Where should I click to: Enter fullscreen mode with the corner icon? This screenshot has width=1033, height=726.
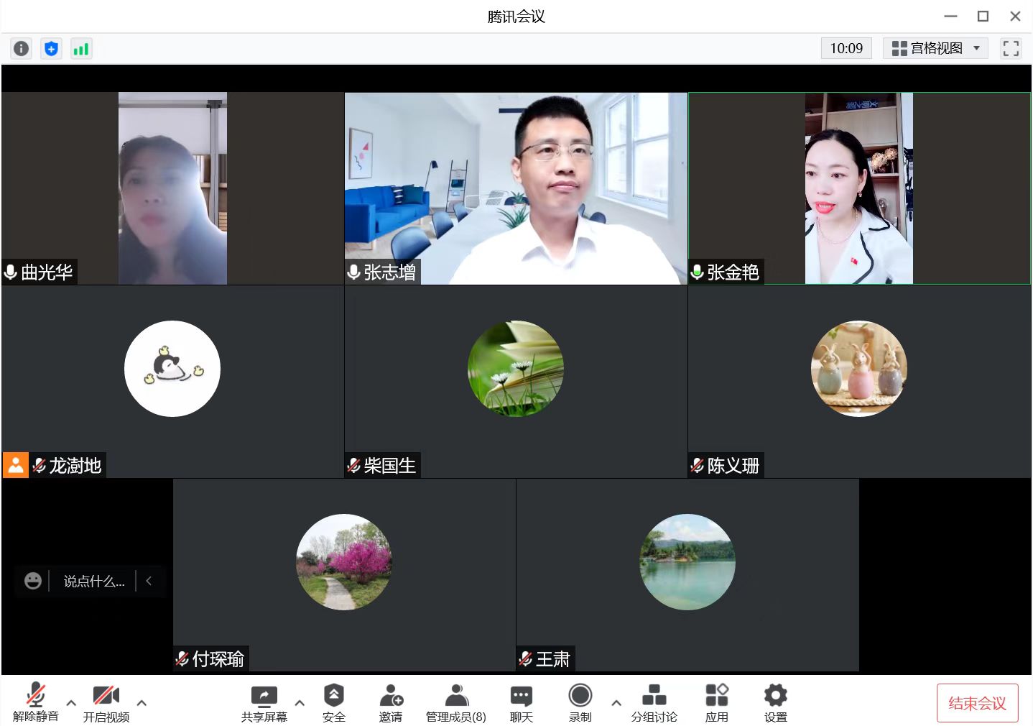tap(1011, 48)
